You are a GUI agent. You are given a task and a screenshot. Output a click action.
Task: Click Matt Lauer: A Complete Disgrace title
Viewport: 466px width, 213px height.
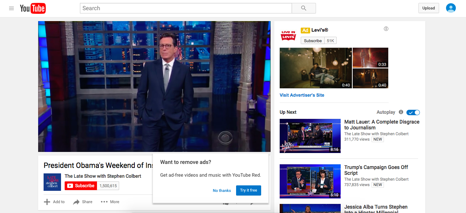click(x=382, y=125)
